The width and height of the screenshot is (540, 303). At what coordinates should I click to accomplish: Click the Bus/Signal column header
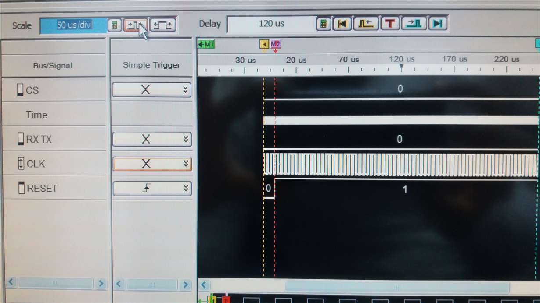53,66
